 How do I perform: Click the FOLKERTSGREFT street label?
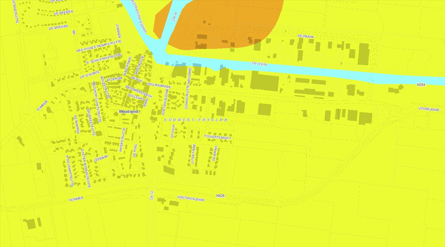tap(218, 137)
